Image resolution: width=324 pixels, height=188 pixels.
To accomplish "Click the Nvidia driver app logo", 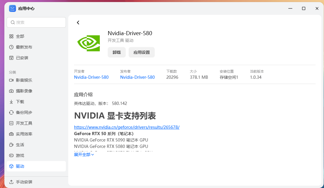I will [89, 43].
